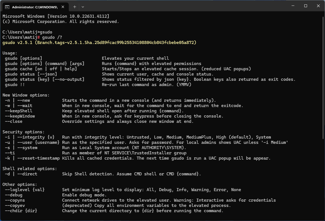The image size is (325, 221).
Task: Click 'Run as member of NT SERVICE\TrustedInstaller group'
Action: [124, 153]
